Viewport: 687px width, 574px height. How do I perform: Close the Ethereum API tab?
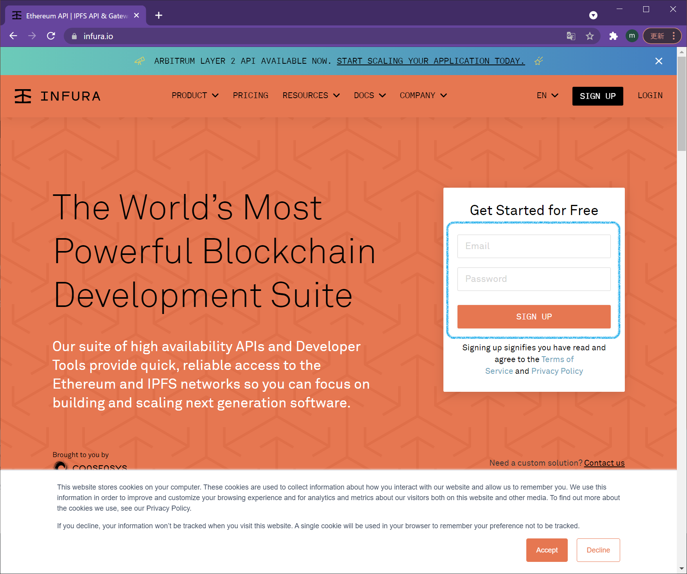[136, 15]
